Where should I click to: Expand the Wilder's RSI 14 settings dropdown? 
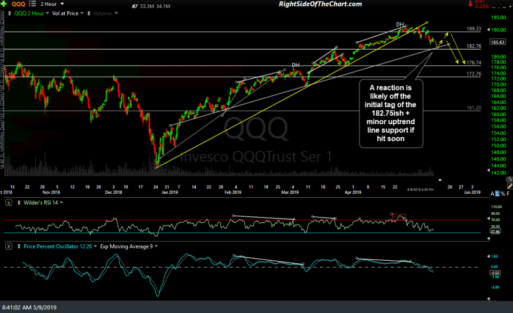61,203
